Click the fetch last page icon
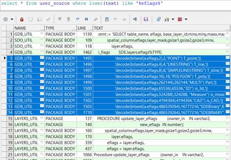231x160 pixels. (68, 19)
